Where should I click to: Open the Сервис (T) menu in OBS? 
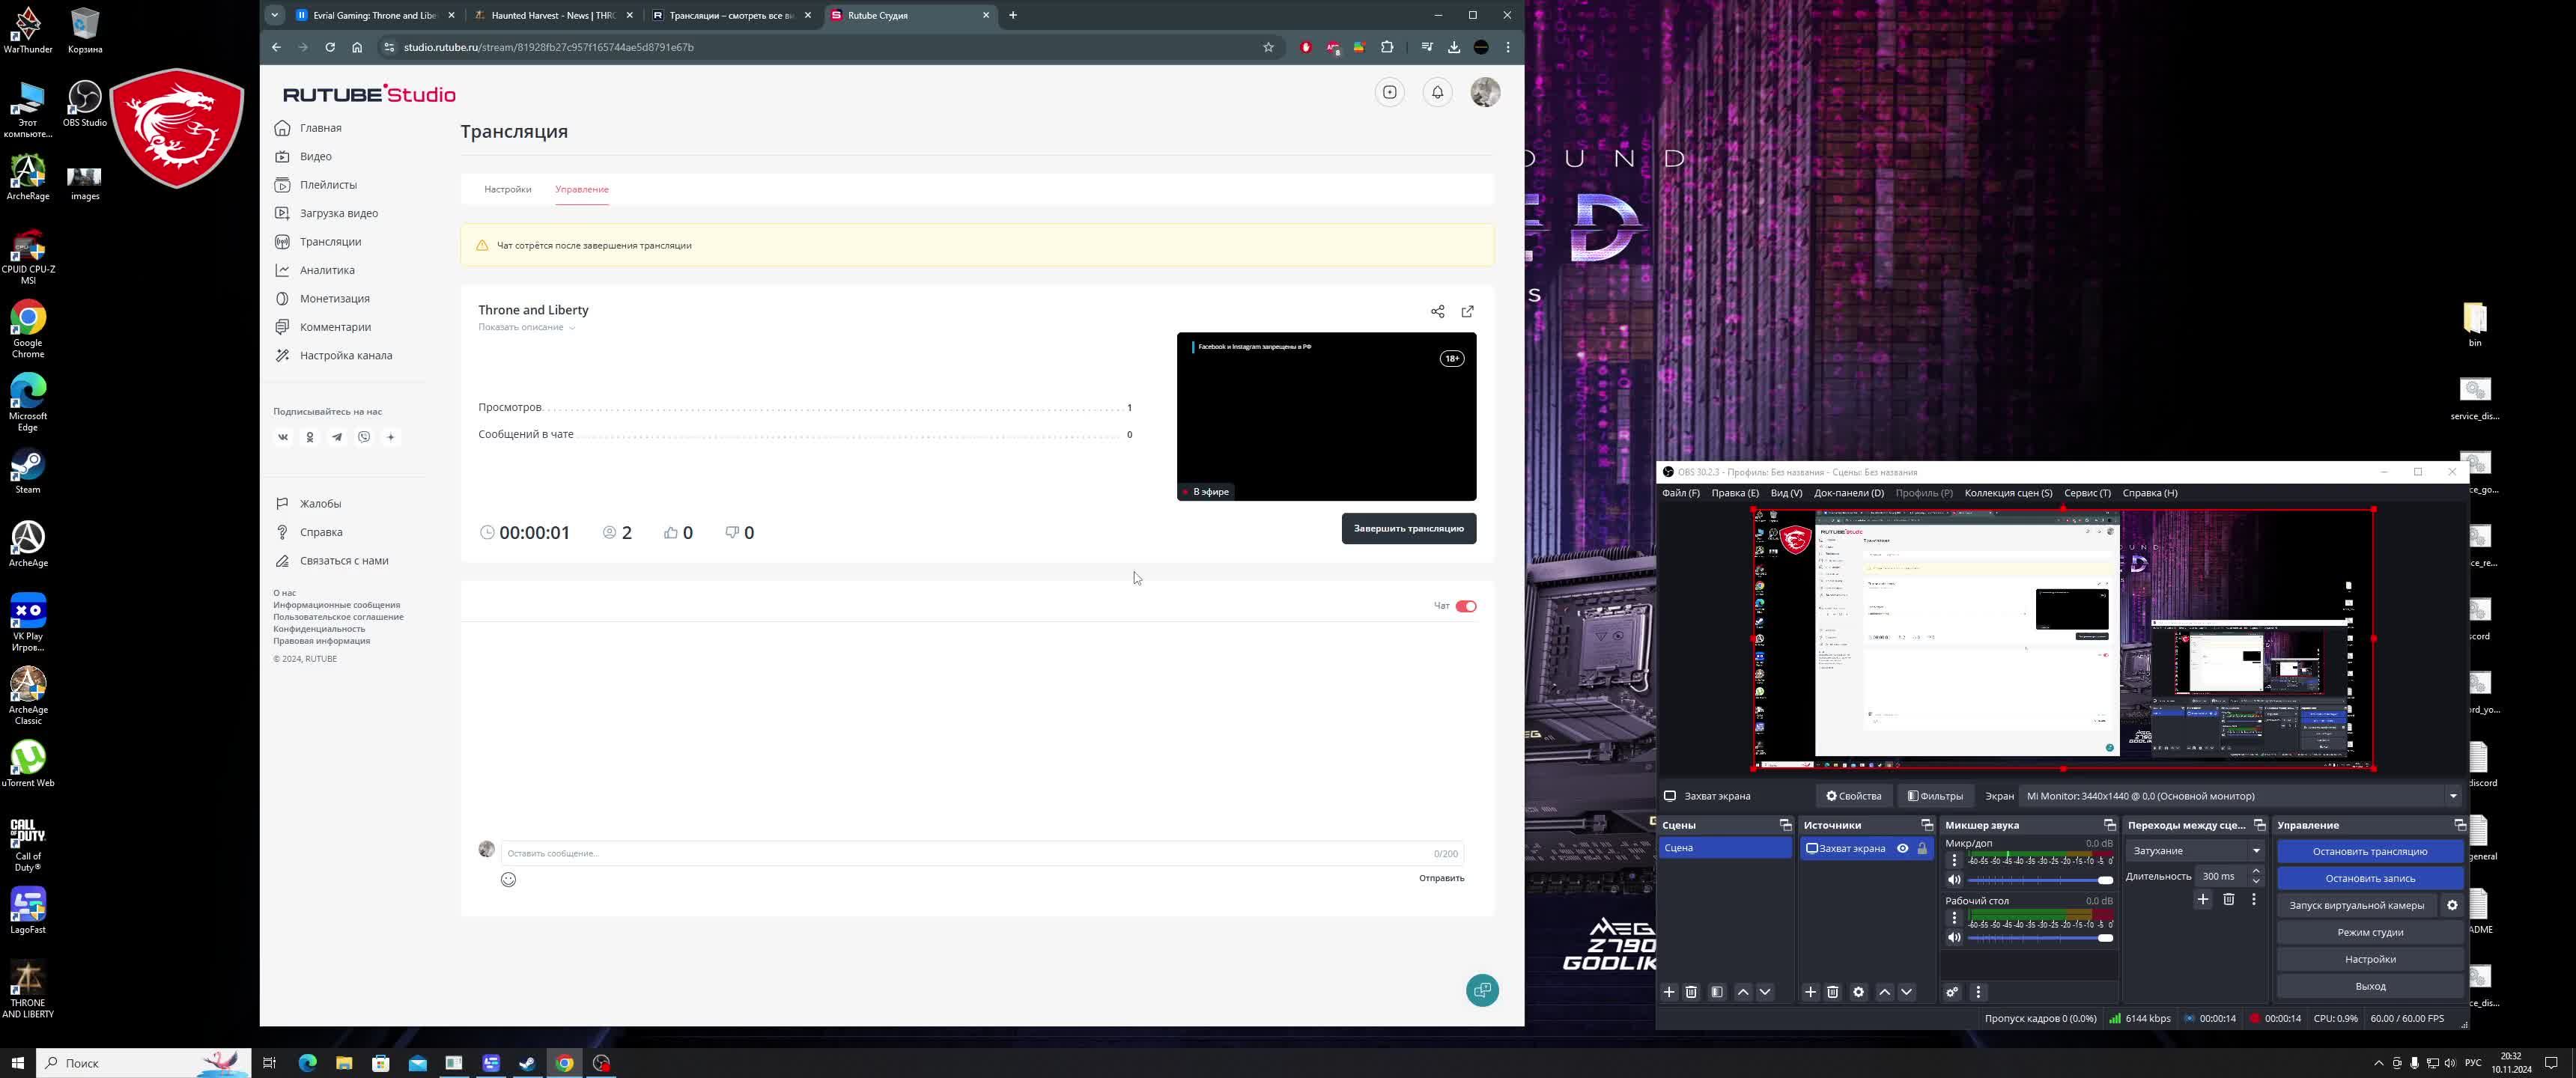coord(2086,493)
